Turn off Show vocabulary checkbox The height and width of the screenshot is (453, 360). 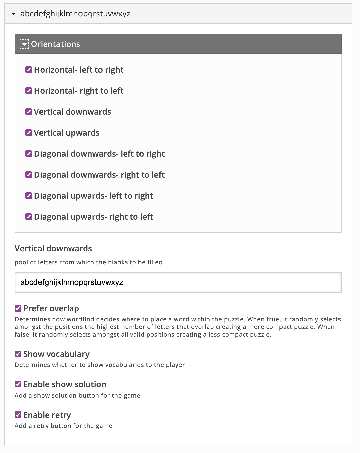tap(18, 354)
